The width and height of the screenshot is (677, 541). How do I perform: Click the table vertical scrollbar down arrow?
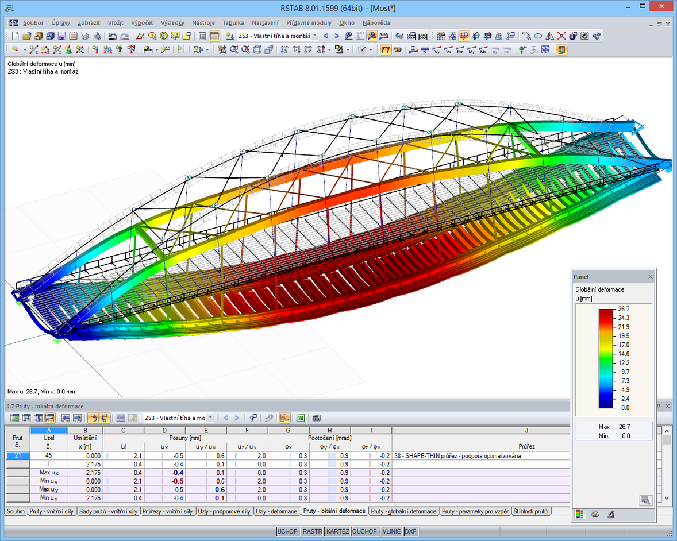point(667,498)
